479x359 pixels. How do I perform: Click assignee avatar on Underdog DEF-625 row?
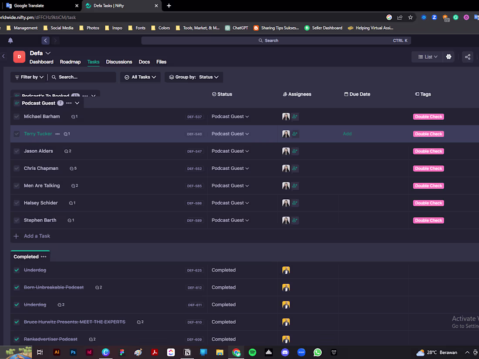point(286,270)
